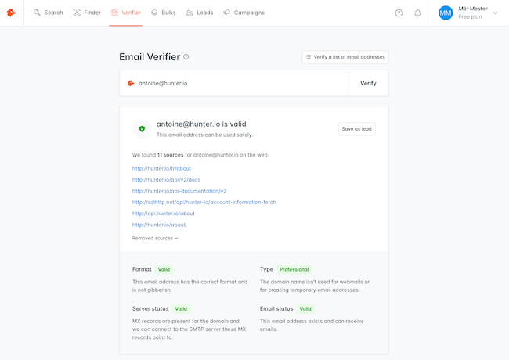Image resolution: width=509 pixels, height=360 pixels.
Task: Open the notifications bell icon
Action: pyautogui.click(x=417, y=13)
